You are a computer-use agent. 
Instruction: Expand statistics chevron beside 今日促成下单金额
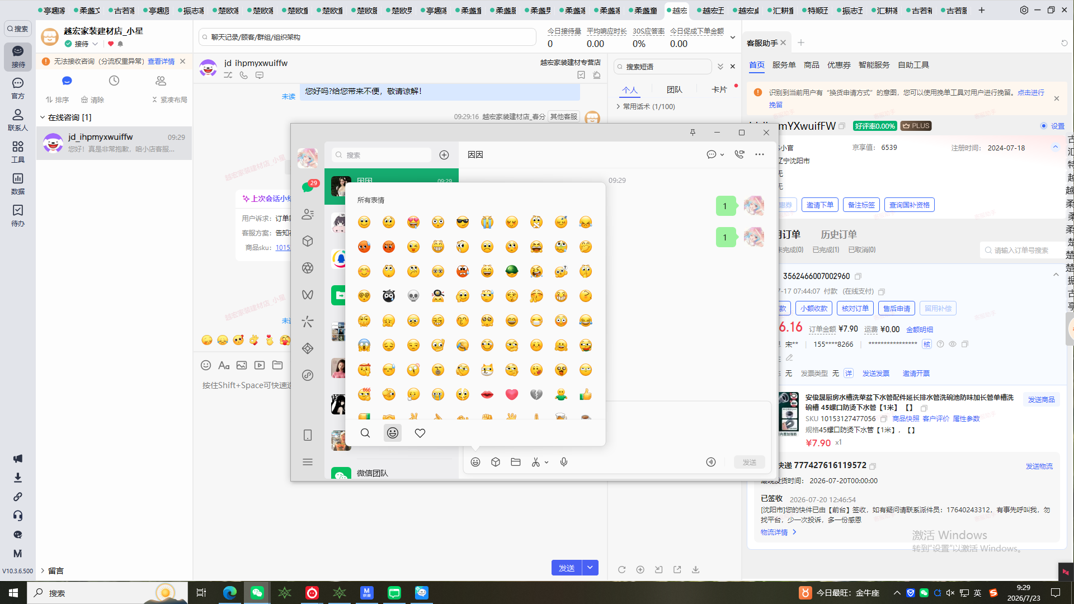[733, 37]
